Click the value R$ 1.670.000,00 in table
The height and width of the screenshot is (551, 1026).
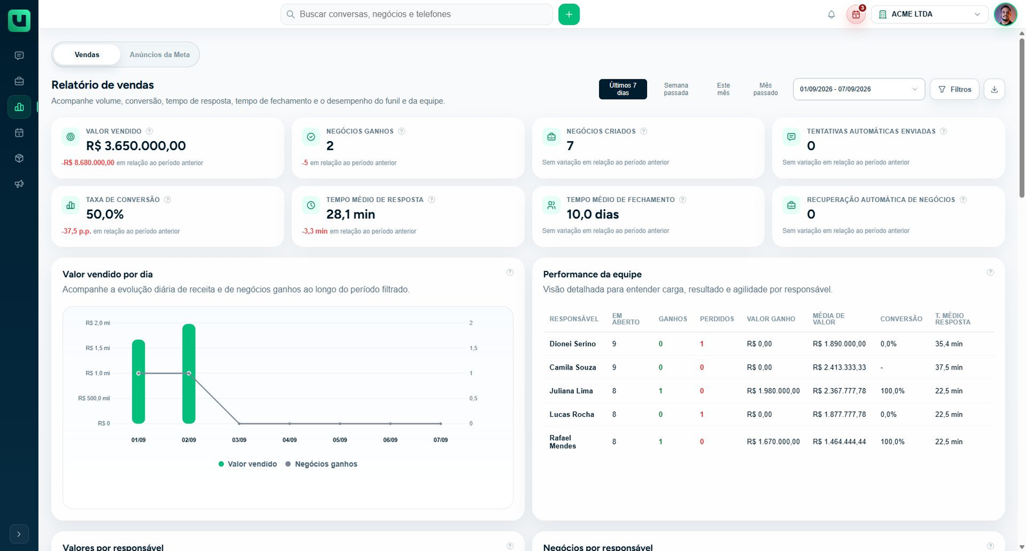pos(773,442)
